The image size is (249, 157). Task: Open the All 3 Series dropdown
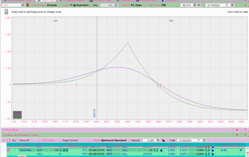tap(51, 140)
